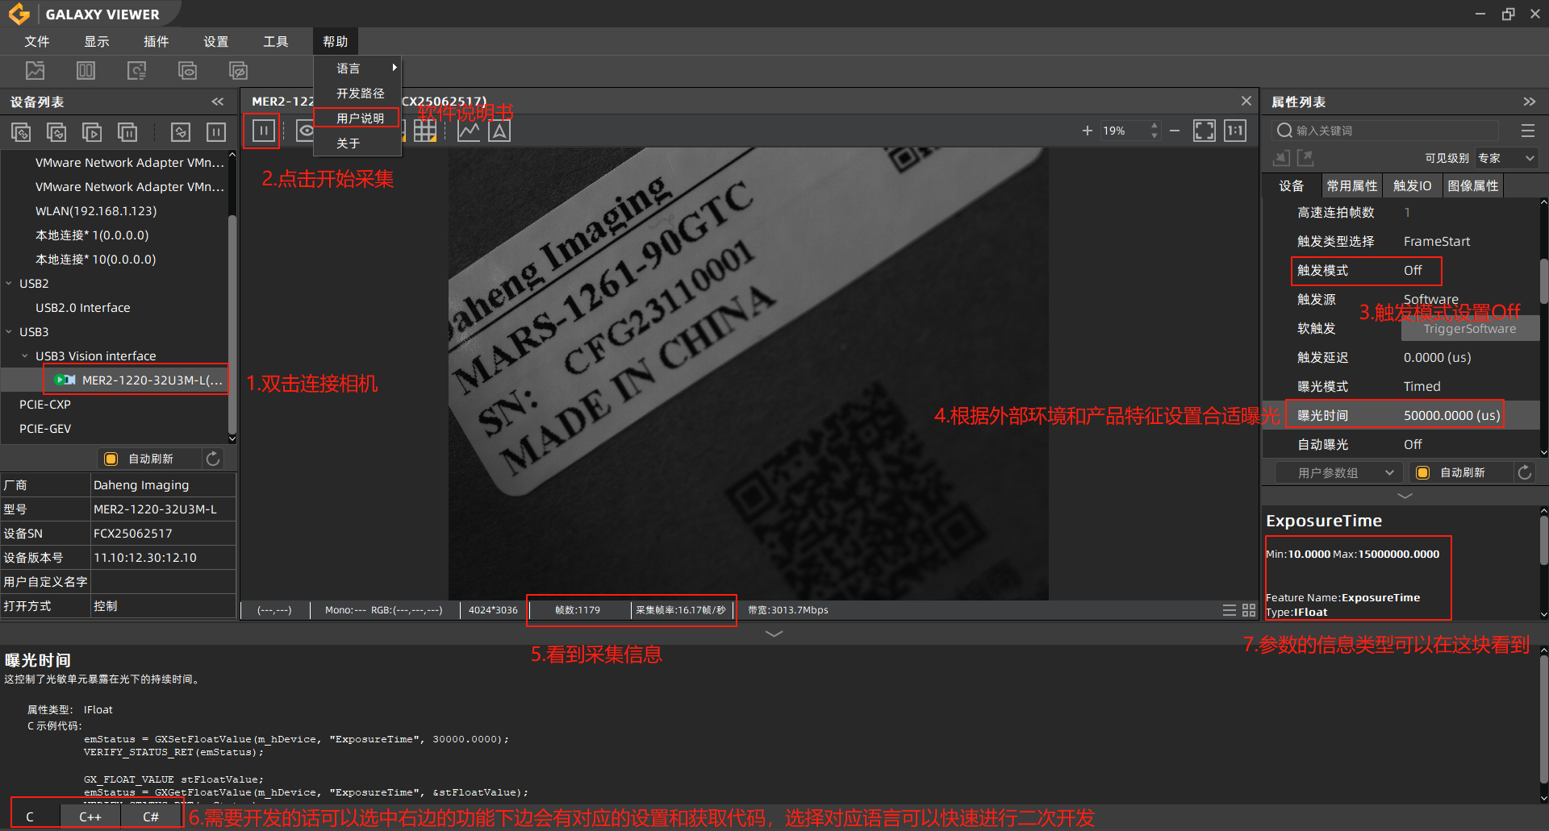The image size is (1549, 831).
Task: Open the 用户参数组 dropdown
Action: (x=1339, y=472)
